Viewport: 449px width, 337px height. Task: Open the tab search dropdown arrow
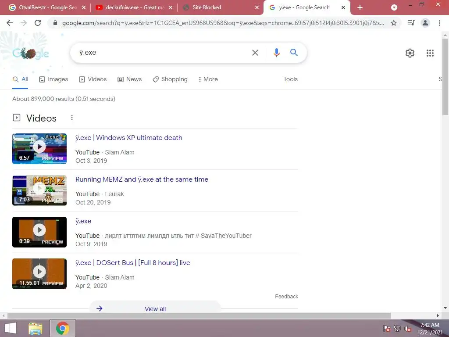click(394, 8)
